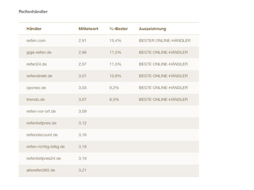
Task: Click the 15,4% value for reifen.com
Action: [115, 41]
